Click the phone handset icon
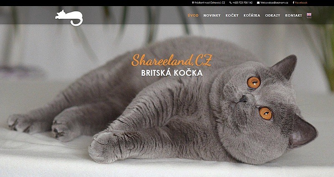The width and height of the screenshot is (334, 177). coord(231,3)
